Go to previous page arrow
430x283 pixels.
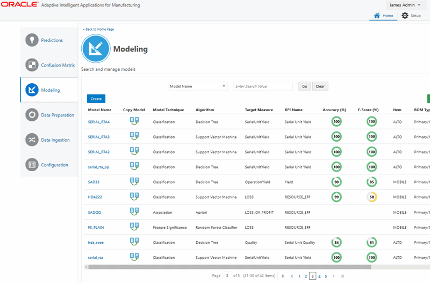click(x=292, y=276)
